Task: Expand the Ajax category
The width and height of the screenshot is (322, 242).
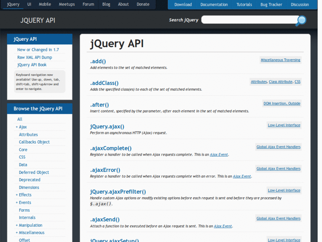Action: point(17,127)
